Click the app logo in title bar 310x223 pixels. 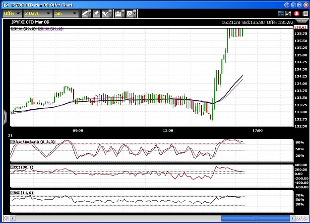point(6,5)
